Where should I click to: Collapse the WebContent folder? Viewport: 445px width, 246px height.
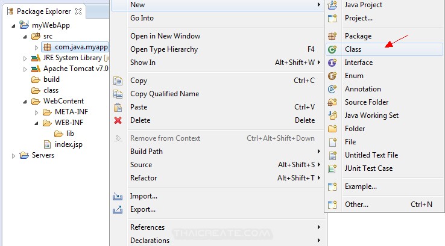[x=25, y=101]
